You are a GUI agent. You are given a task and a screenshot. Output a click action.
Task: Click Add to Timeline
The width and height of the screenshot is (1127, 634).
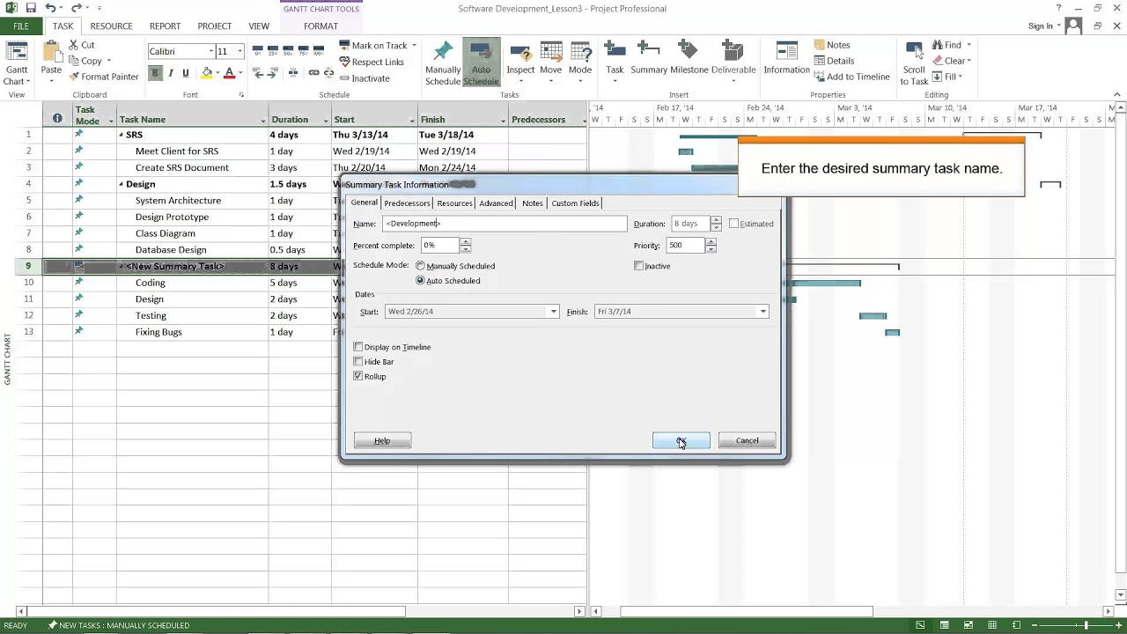(x=851, y=77)
